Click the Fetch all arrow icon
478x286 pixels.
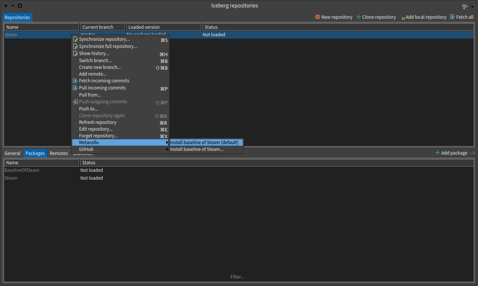(x=453, y=17)
